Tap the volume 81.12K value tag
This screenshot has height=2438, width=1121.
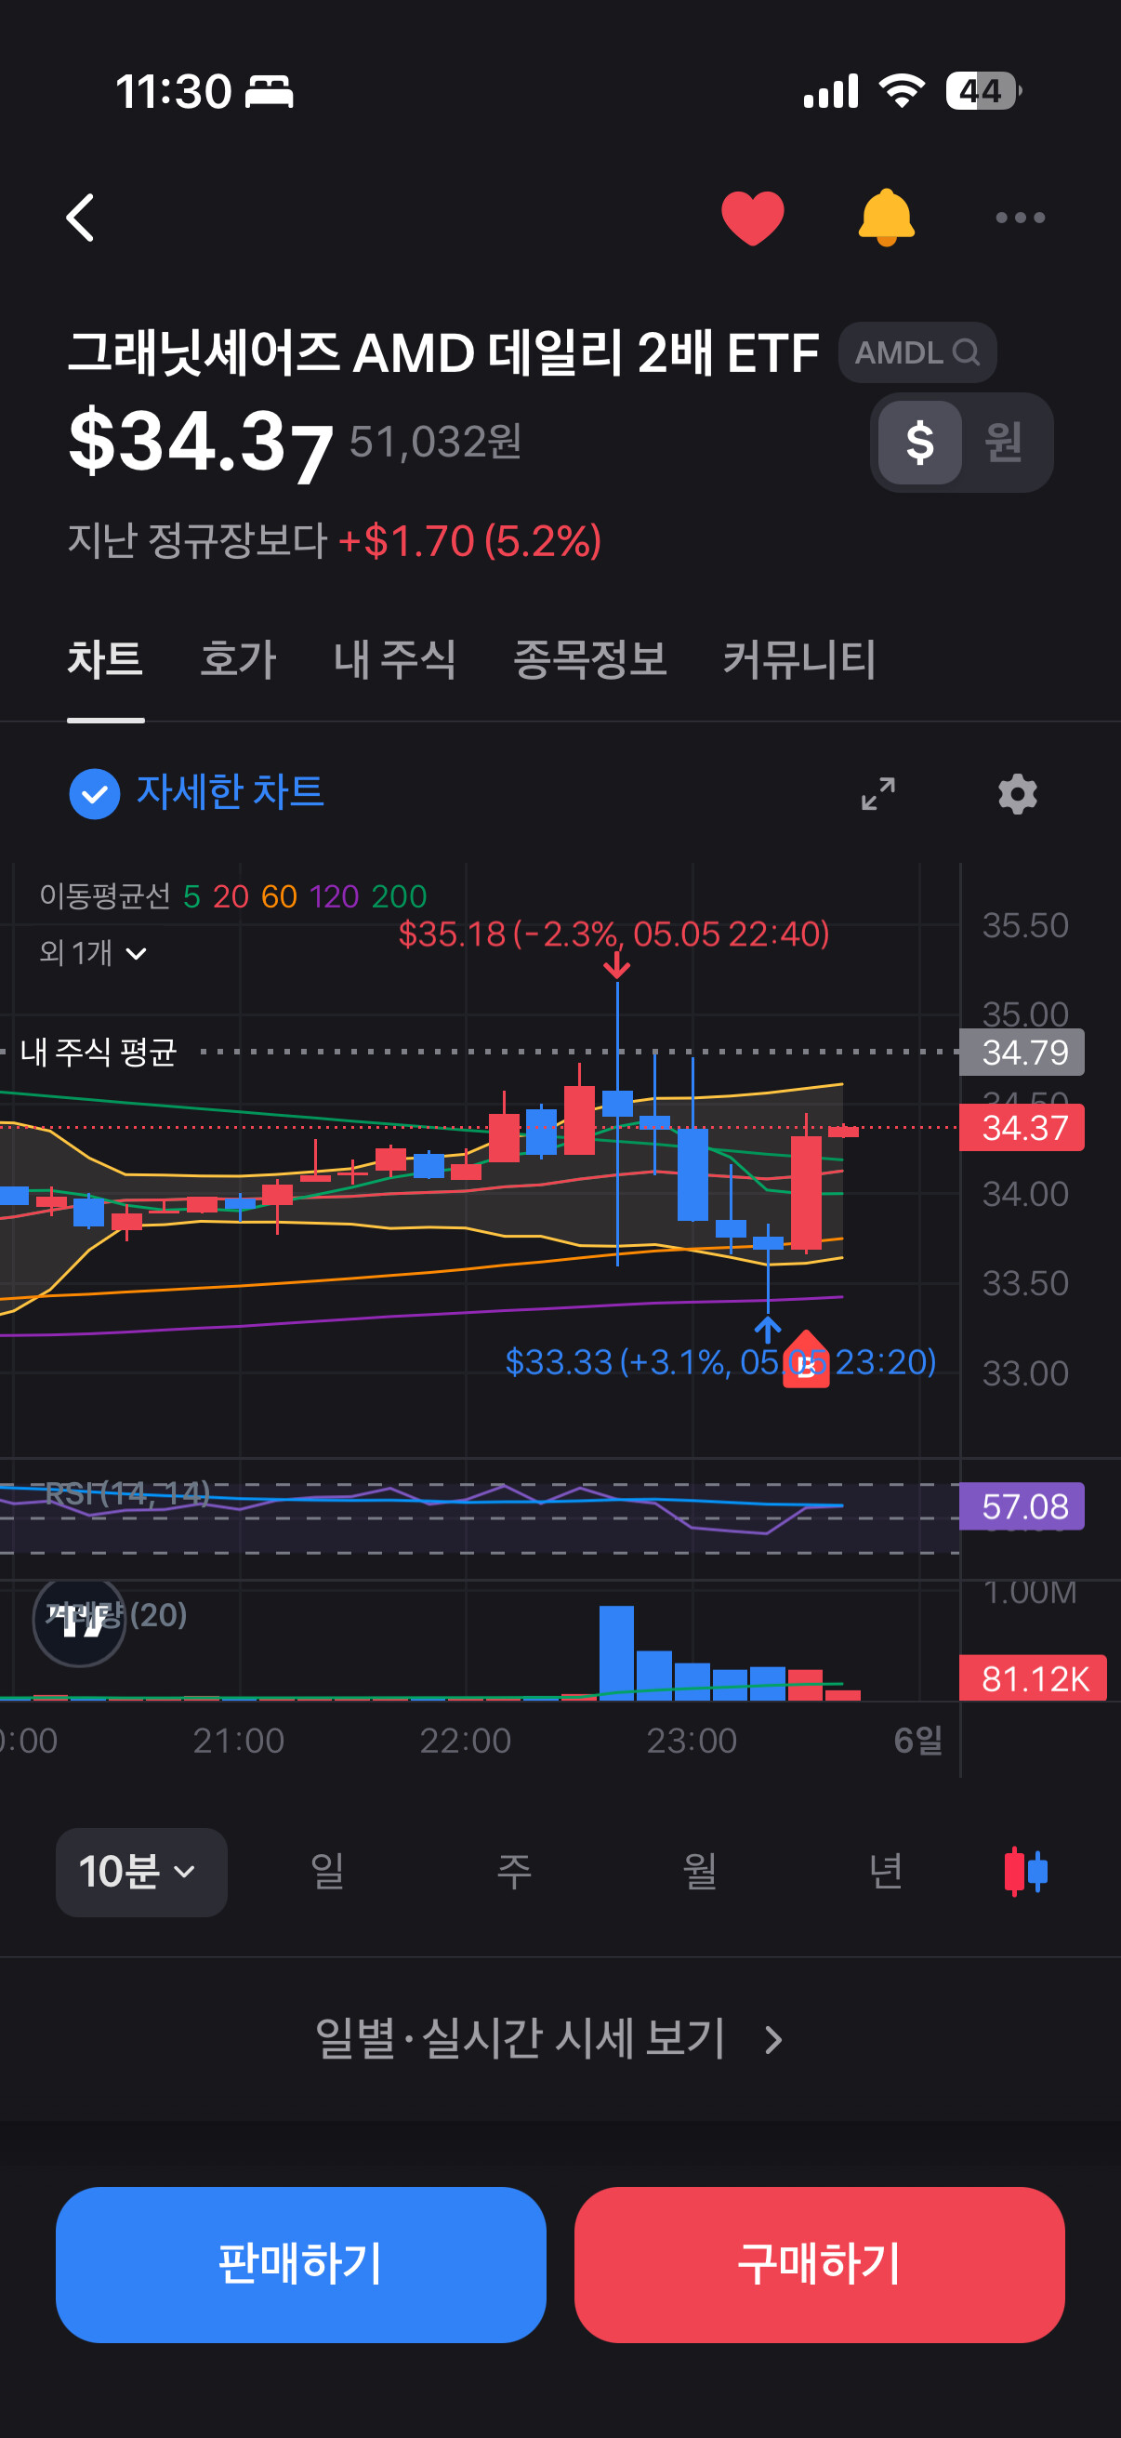(1033, 1679)
